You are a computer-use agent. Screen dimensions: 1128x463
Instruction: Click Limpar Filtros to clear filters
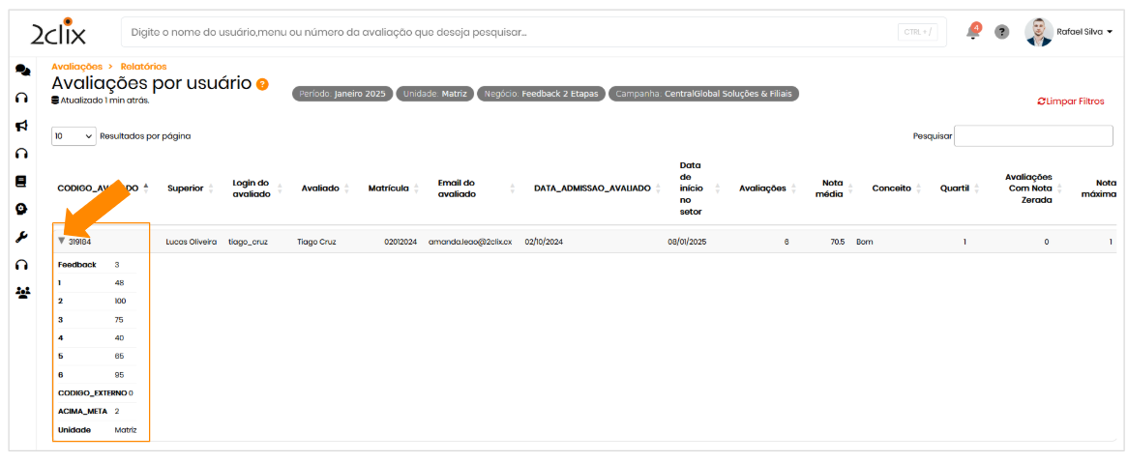pyautogui.click(x=1070, y=101)
